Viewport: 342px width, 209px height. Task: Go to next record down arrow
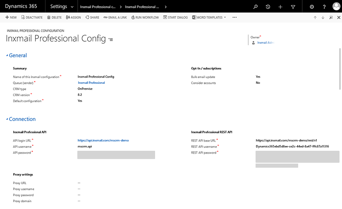click(x=323, y=18)
